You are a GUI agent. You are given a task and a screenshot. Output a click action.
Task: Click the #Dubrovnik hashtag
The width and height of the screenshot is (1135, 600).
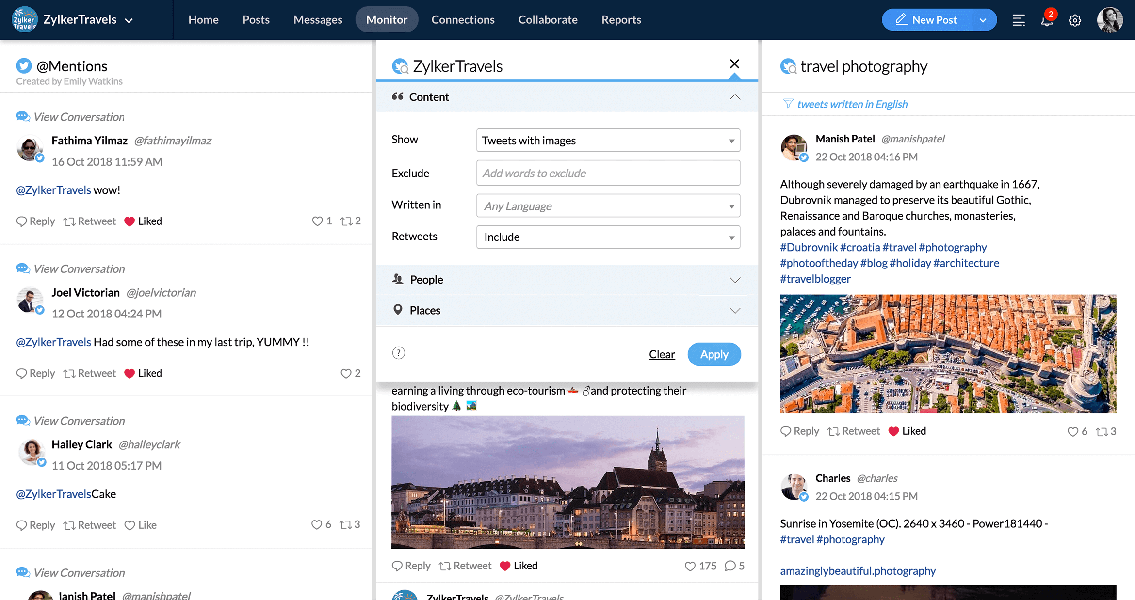click(809, 247)
